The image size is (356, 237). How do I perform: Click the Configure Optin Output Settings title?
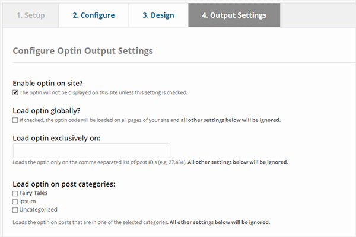tap(83, 51)
